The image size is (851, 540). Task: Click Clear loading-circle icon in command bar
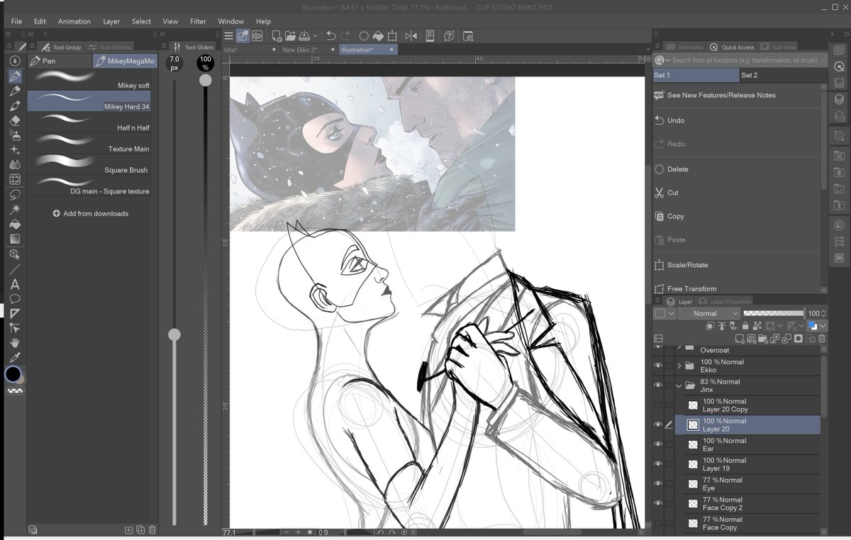click(x=364, y=36)
